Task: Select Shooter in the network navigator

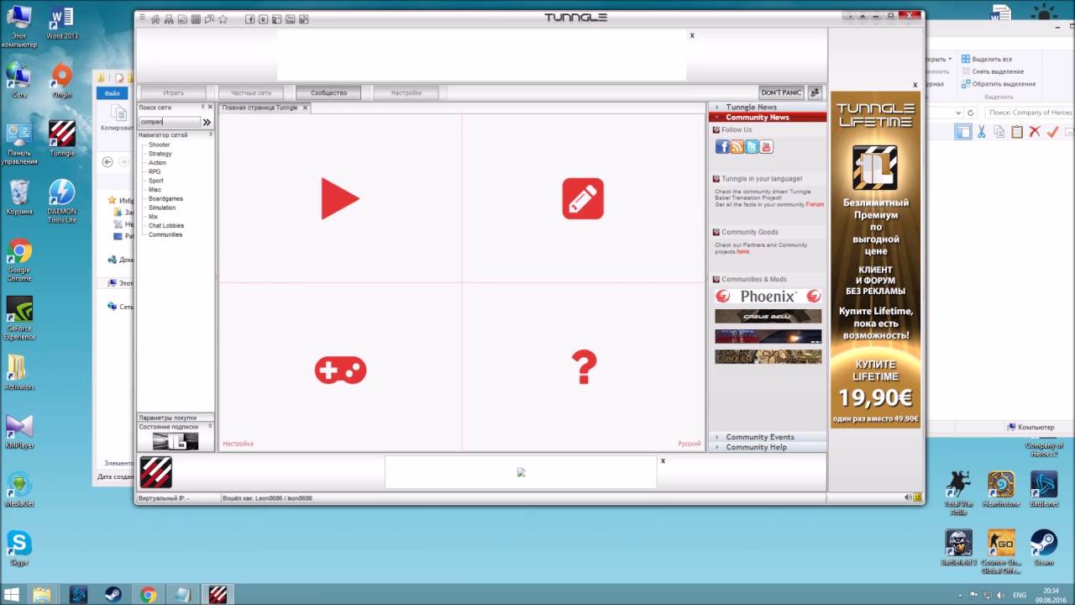Action: (x=160, y=145)
